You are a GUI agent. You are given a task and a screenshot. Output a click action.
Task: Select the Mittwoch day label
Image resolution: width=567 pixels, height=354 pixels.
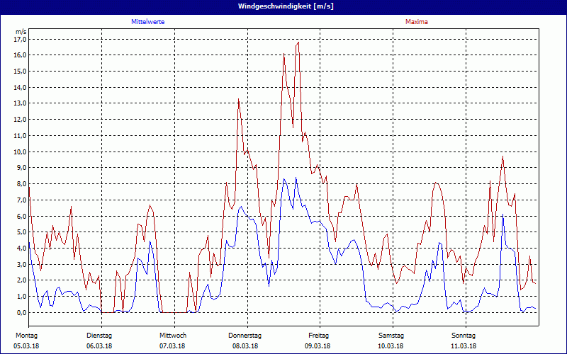point(173,335)
